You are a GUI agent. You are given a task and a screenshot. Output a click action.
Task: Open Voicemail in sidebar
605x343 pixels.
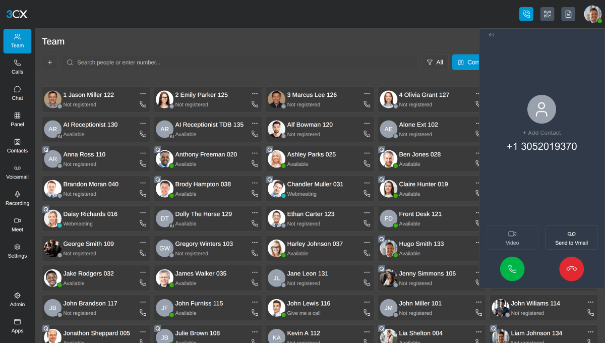17,172
